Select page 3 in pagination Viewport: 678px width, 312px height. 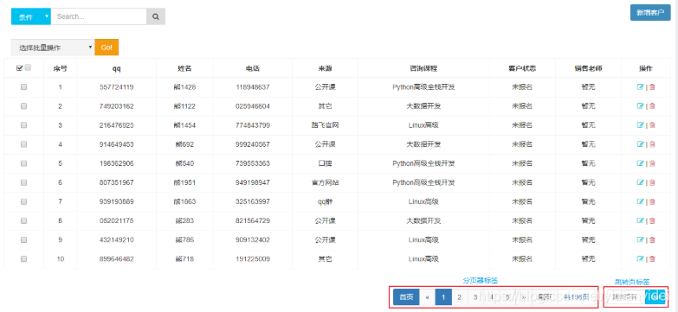pyautogui.click(x=475, y=297)
